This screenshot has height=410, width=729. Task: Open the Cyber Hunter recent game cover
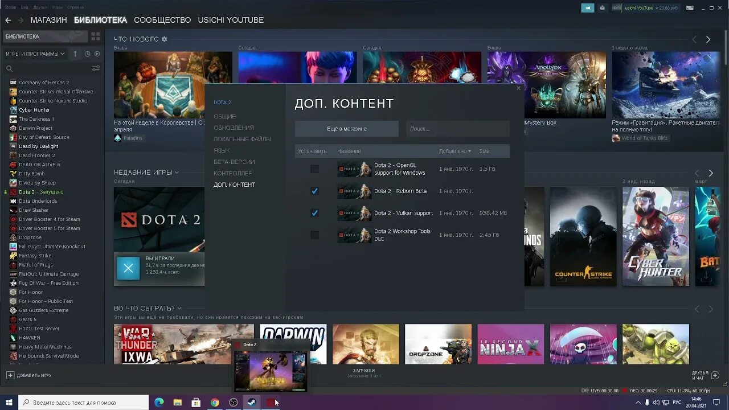pos(656,236)
